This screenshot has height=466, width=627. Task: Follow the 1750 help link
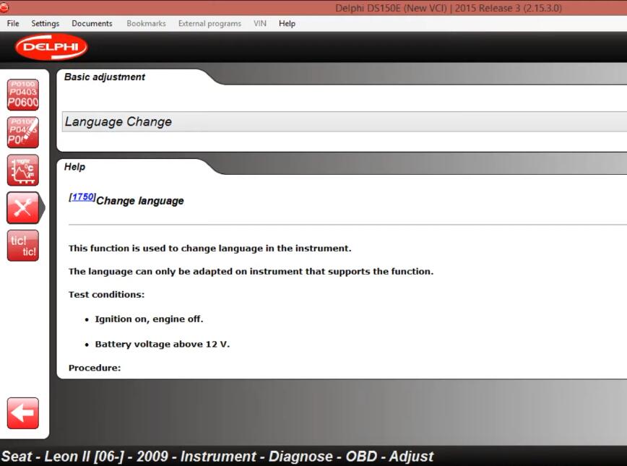tap(82, 197)
